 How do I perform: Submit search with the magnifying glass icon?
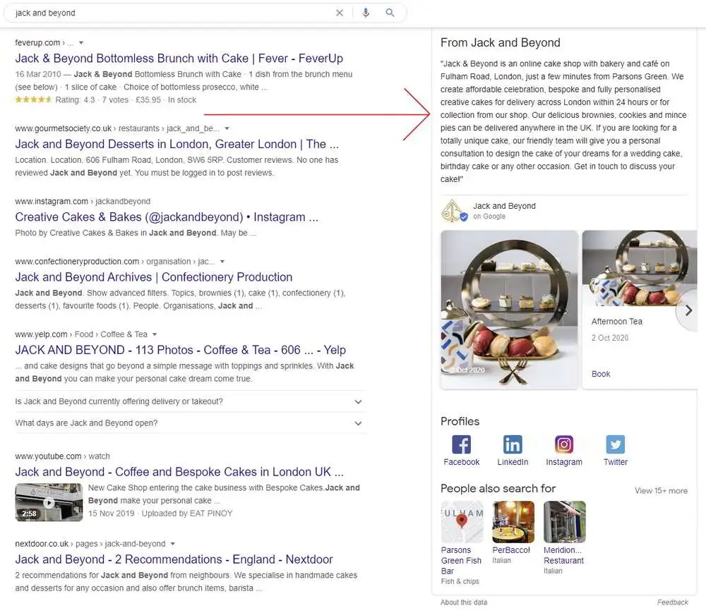click(390, 13)
